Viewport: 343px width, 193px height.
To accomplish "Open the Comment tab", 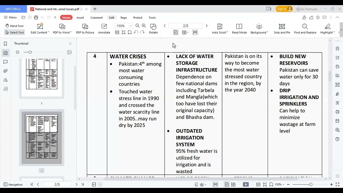I will point(96,18).
